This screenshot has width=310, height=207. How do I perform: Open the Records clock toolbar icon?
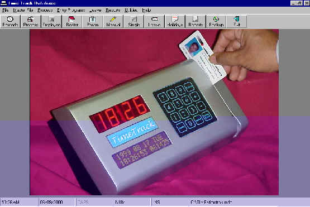[x=10, y=21]
